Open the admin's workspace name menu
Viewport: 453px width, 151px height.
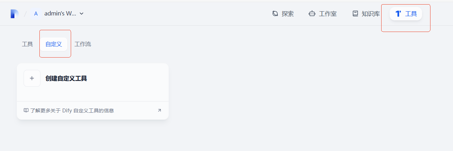pos(60,14)
